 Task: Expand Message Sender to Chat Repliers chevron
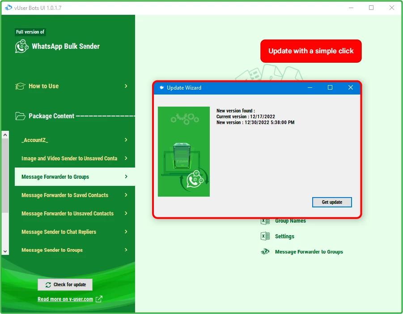[x=126, y=232]
